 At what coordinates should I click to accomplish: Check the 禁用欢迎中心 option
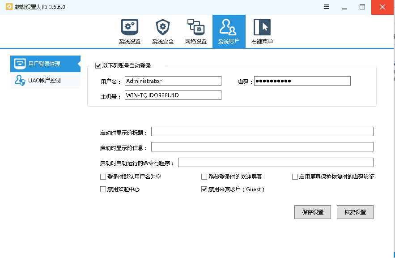click(x=103, y=189)
